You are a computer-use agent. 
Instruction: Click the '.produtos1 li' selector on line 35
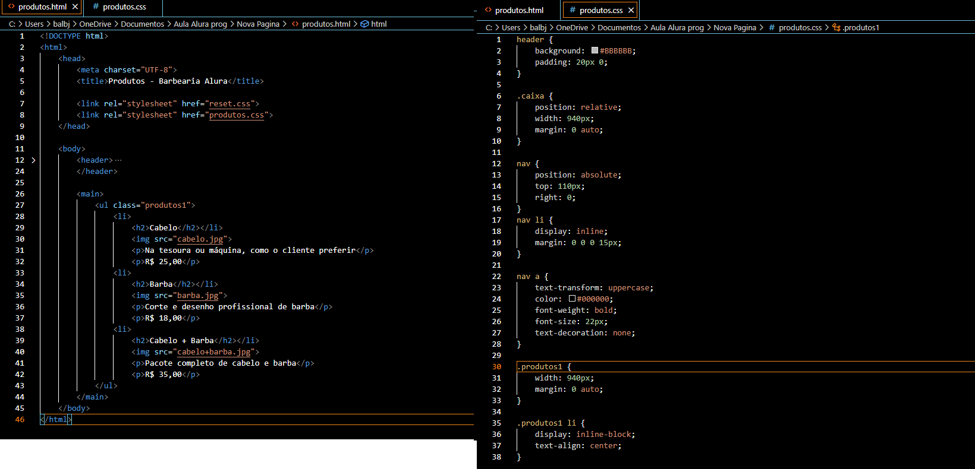tap(546, 423)
